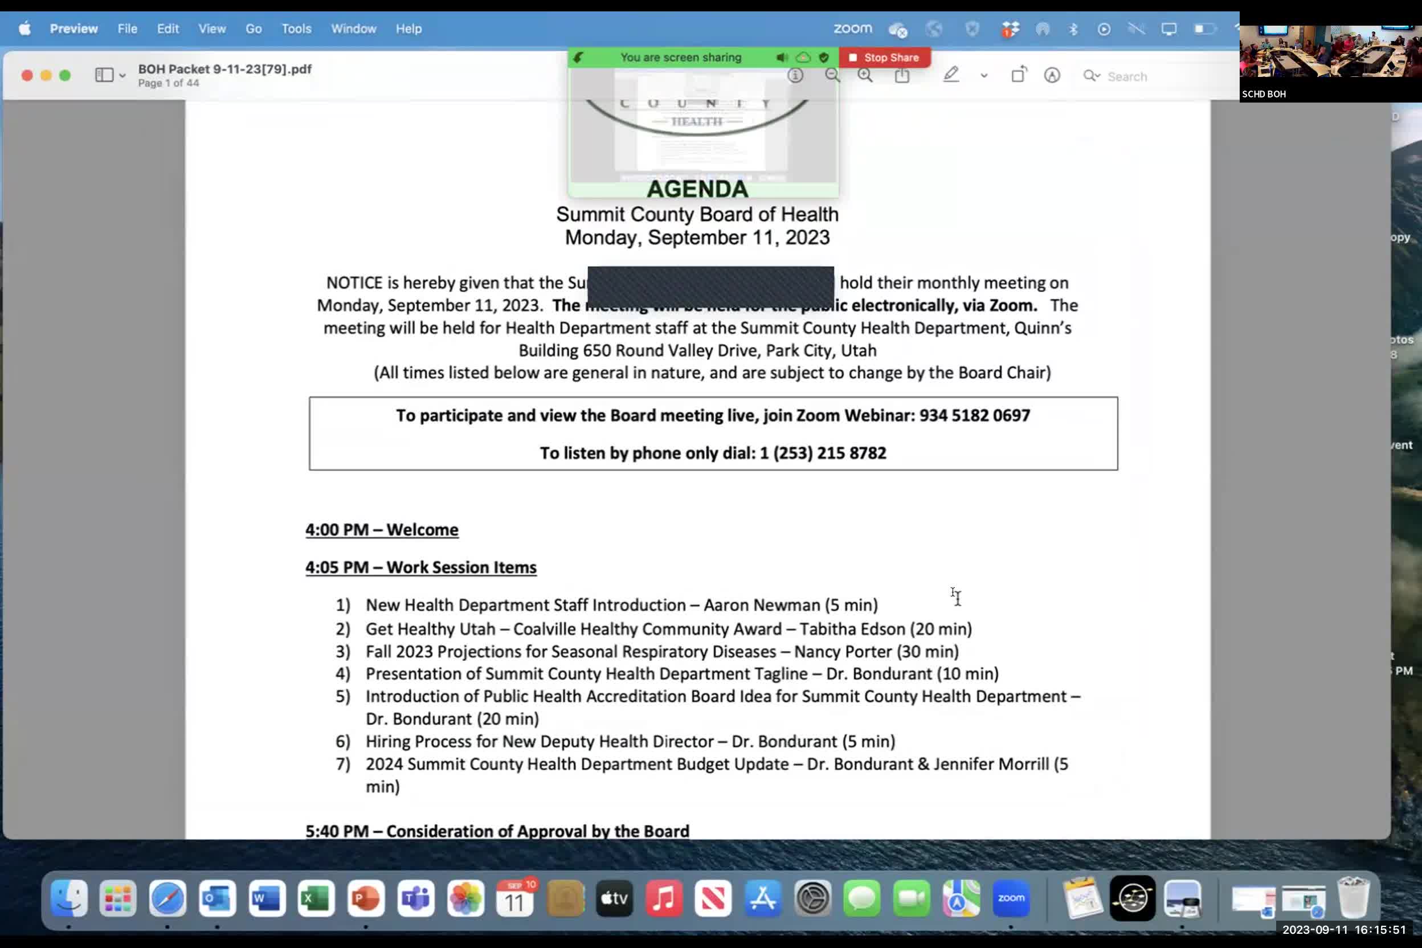Toggle shared sound speaker icon
Screen dimensions: 1422x948
782,58
